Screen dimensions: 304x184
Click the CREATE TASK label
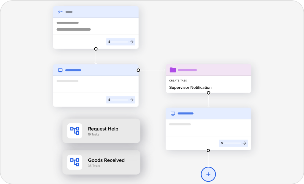pyautogui.click(x=178, y=80)
